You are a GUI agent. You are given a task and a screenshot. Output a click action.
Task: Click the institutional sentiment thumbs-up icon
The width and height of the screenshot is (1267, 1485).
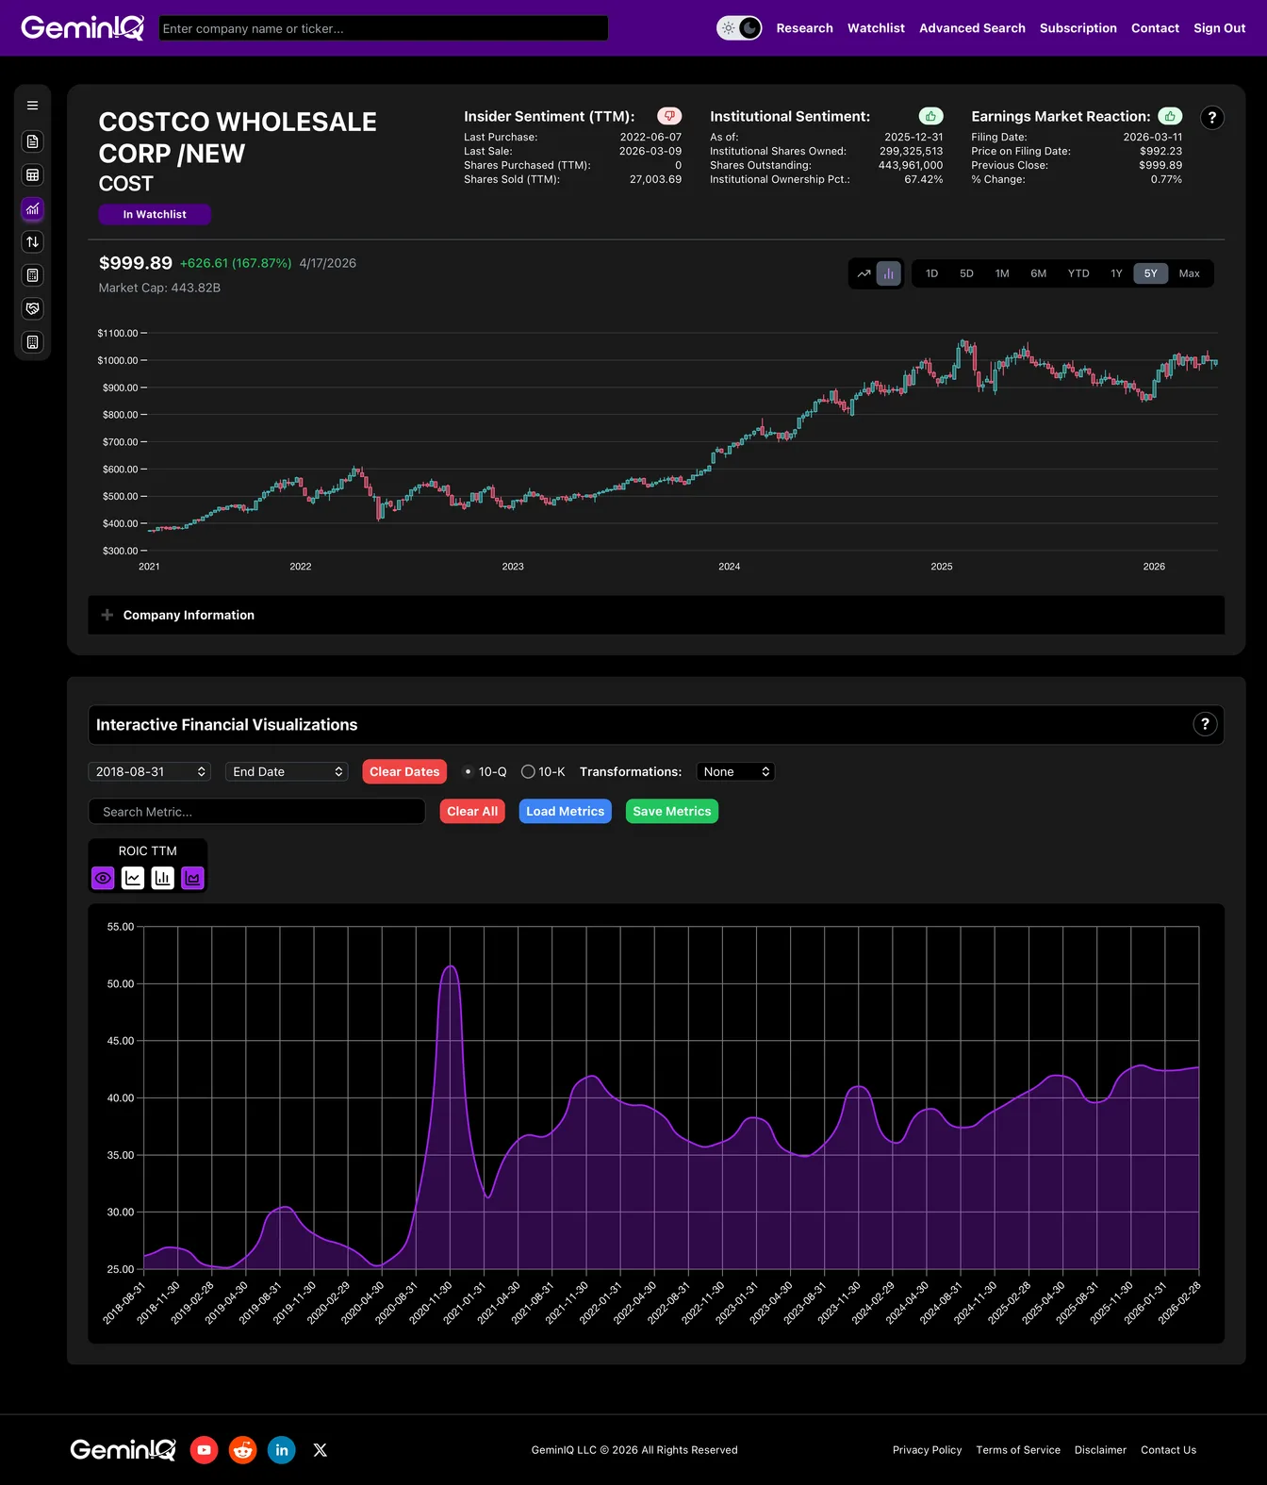(930, 116)
